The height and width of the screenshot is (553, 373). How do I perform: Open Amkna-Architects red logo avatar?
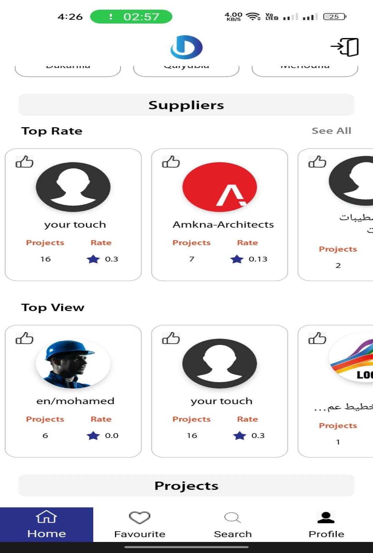click(x=220, y=187)
